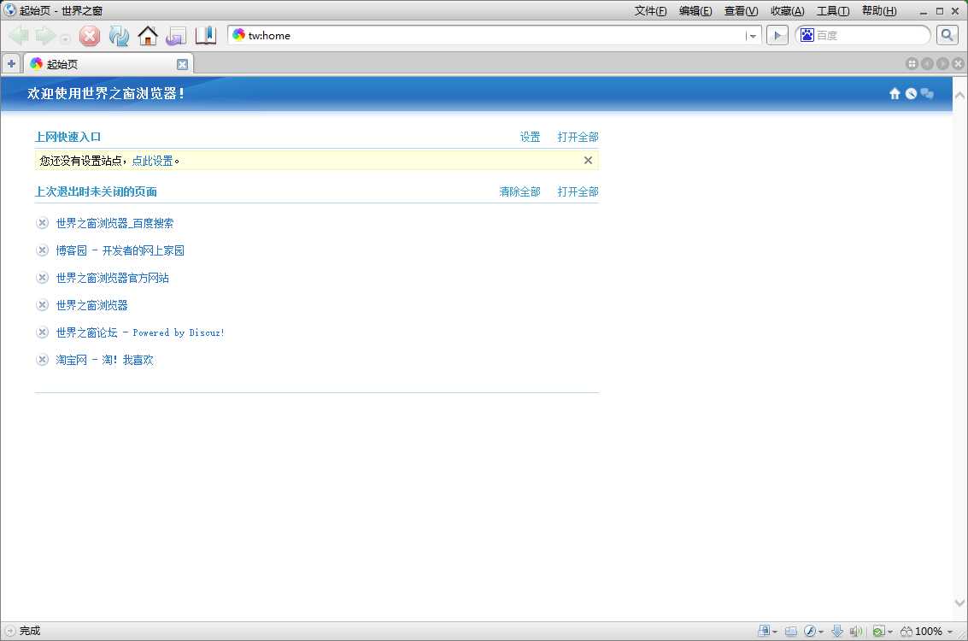Expand the arrow beside Flash status icon
968x641 pixels.
pos(821,632)
